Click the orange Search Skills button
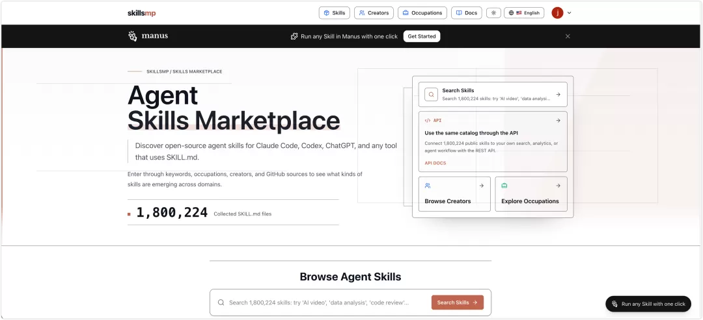Image resolution: width=703 pixels, height=320 pixels. coord(458,302)
